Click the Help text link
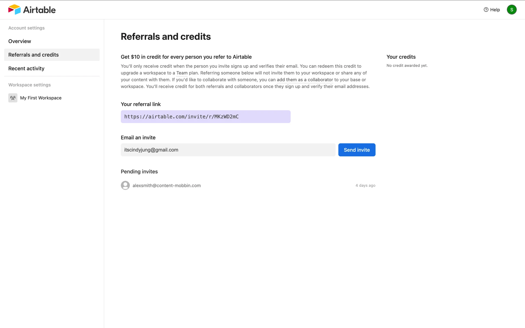Viewport: 525px width, 328px height. [x=495, y=10]
